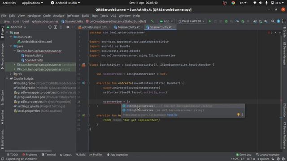The height and width of the screenshot is (161, 287).
Task: Click the UTF-8 encoding in status bar
Action: click(x=251, y=159)
